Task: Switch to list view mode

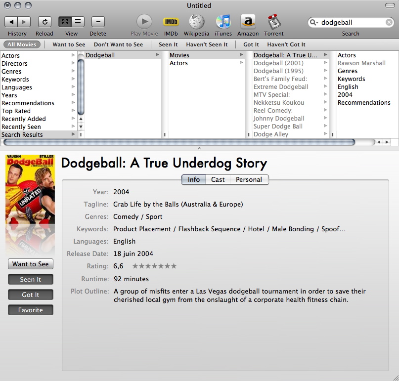Action: [x=78, y=22]
